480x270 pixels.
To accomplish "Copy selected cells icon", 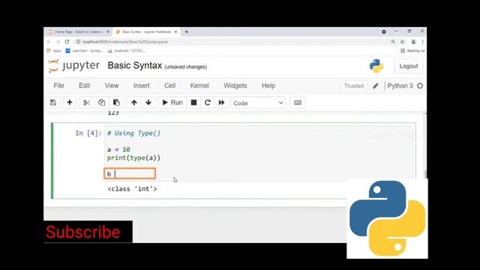I will tap(101, 103).
